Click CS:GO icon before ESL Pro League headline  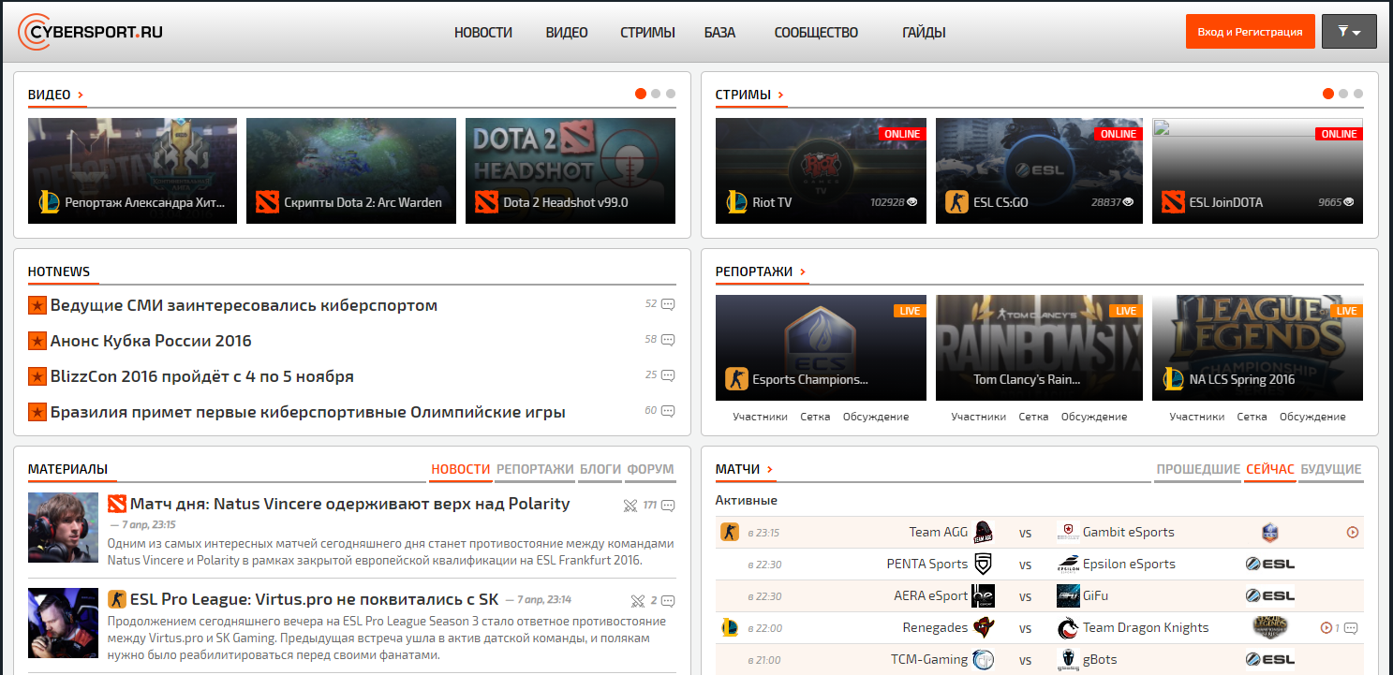point(117,599)
